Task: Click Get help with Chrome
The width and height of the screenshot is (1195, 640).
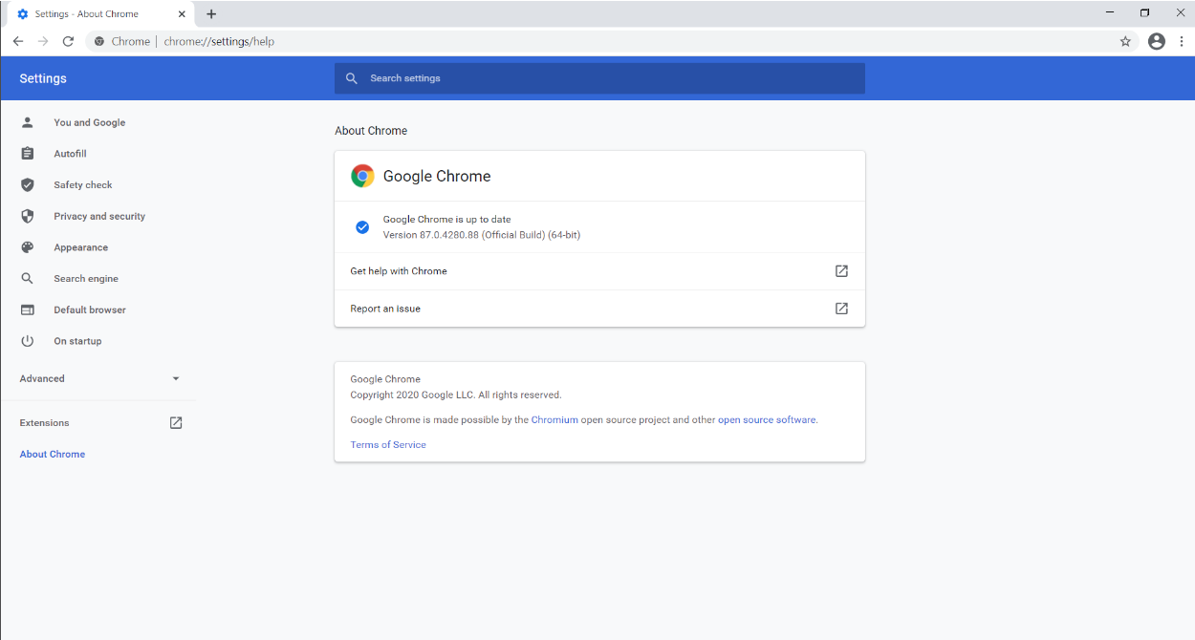Action: pos(399,271)
